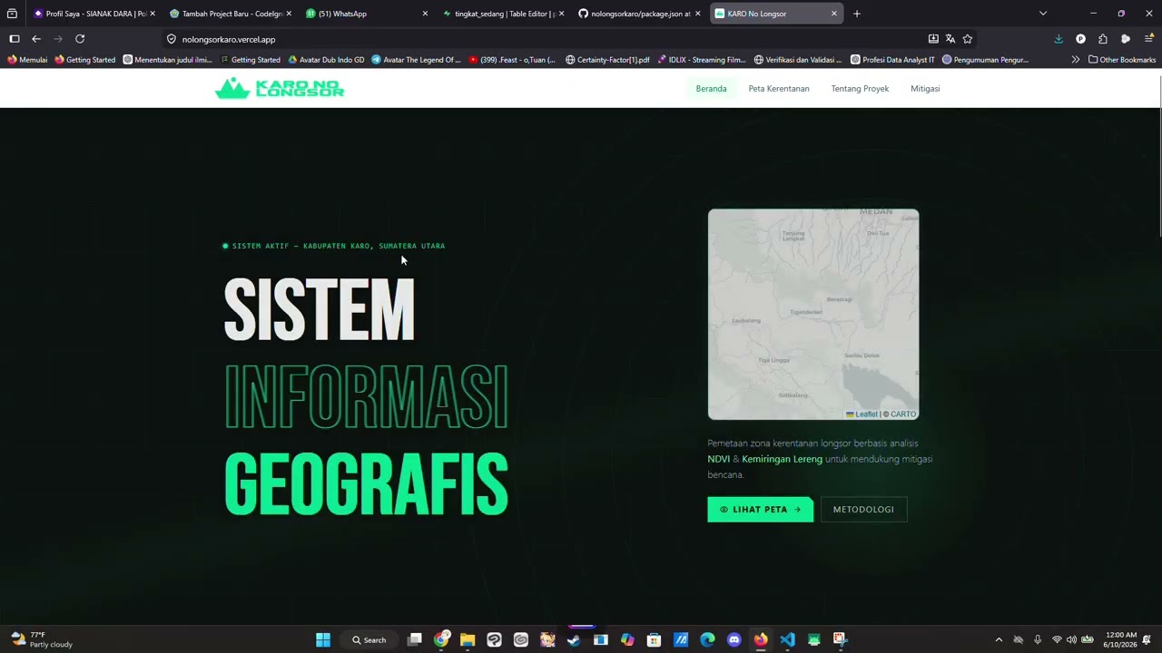Click the METODOLOGI button

point(863,510)
